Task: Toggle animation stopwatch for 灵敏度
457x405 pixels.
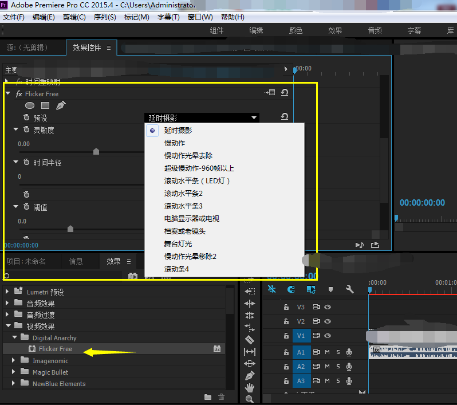Action: pyautogui.click(x=26, y=129)
